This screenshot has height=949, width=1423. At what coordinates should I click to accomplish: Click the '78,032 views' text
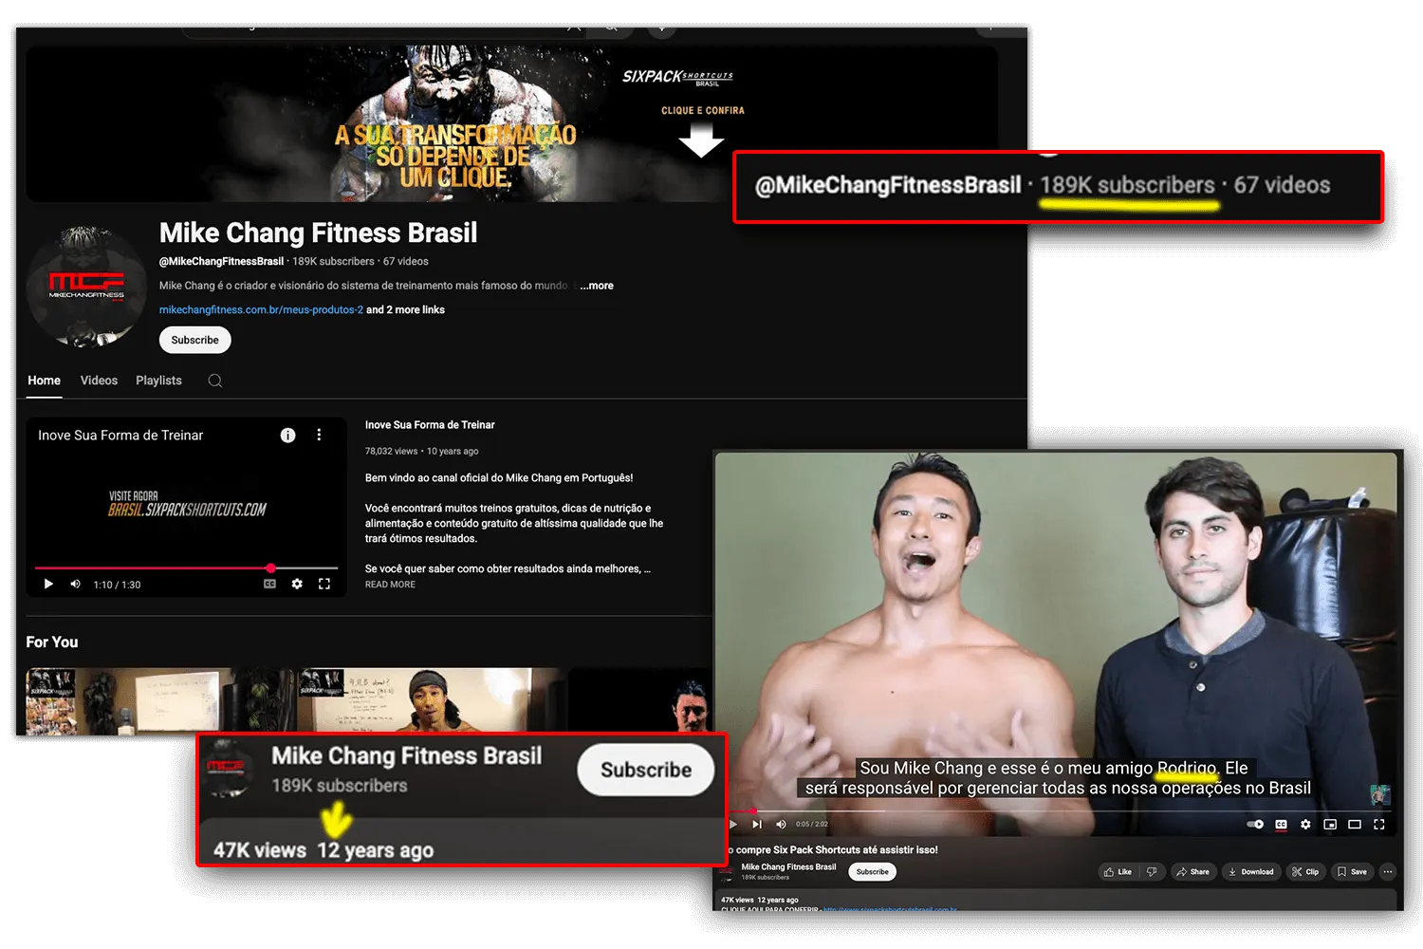(391, 451)
